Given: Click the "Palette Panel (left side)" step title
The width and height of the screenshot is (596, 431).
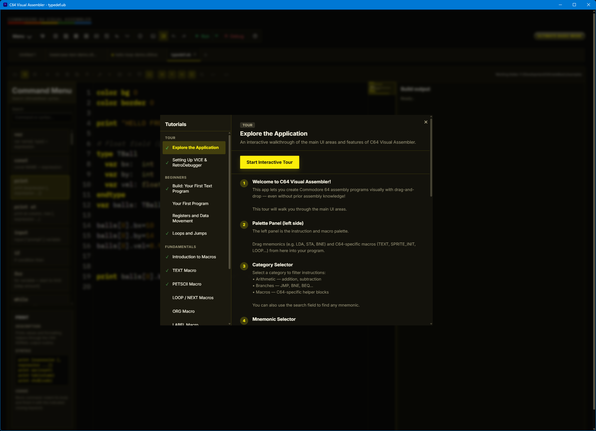Looking at the screenshot, I should (278, 223).
